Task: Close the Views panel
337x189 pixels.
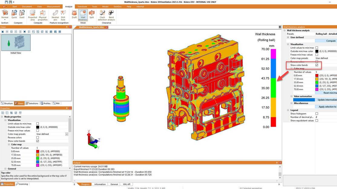Action: 70,27
